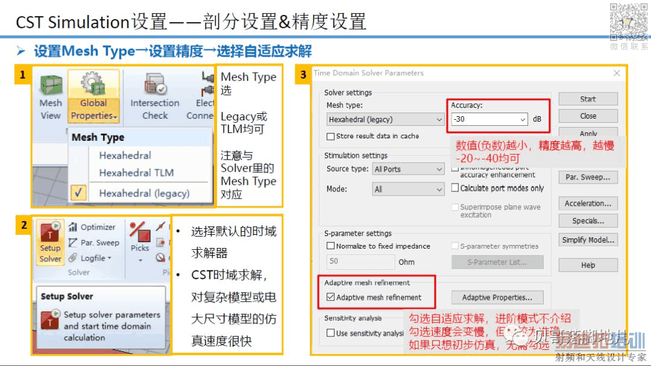Click the Mesh Type menu header
Screen dimensions: 651x366
pos(98,137)
